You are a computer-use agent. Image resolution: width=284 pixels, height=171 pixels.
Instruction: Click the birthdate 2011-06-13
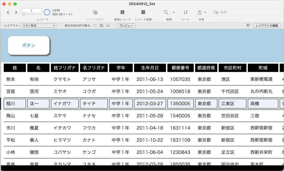[150, 79]
